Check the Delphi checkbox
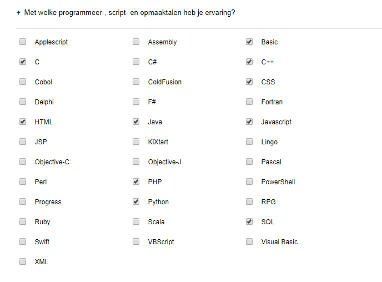The image size is (382, 282). pos(23,102)
